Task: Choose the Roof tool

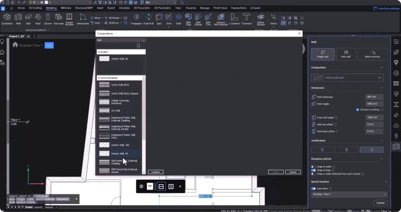Action: (x=38, y=19)
